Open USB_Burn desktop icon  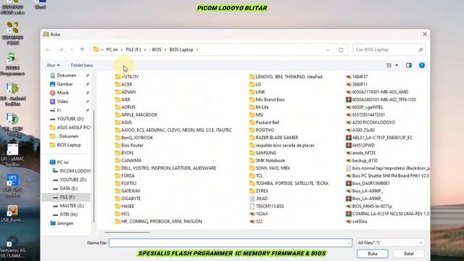click(x=12, y=214)
